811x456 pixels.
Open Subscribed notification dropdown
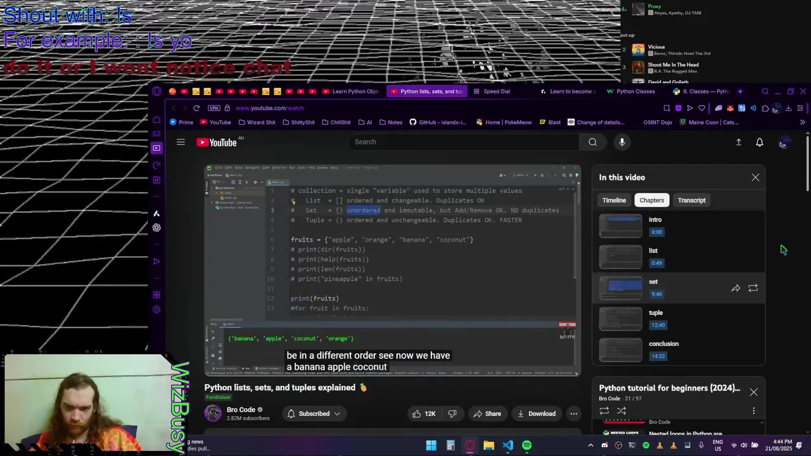tap(314, 414)
